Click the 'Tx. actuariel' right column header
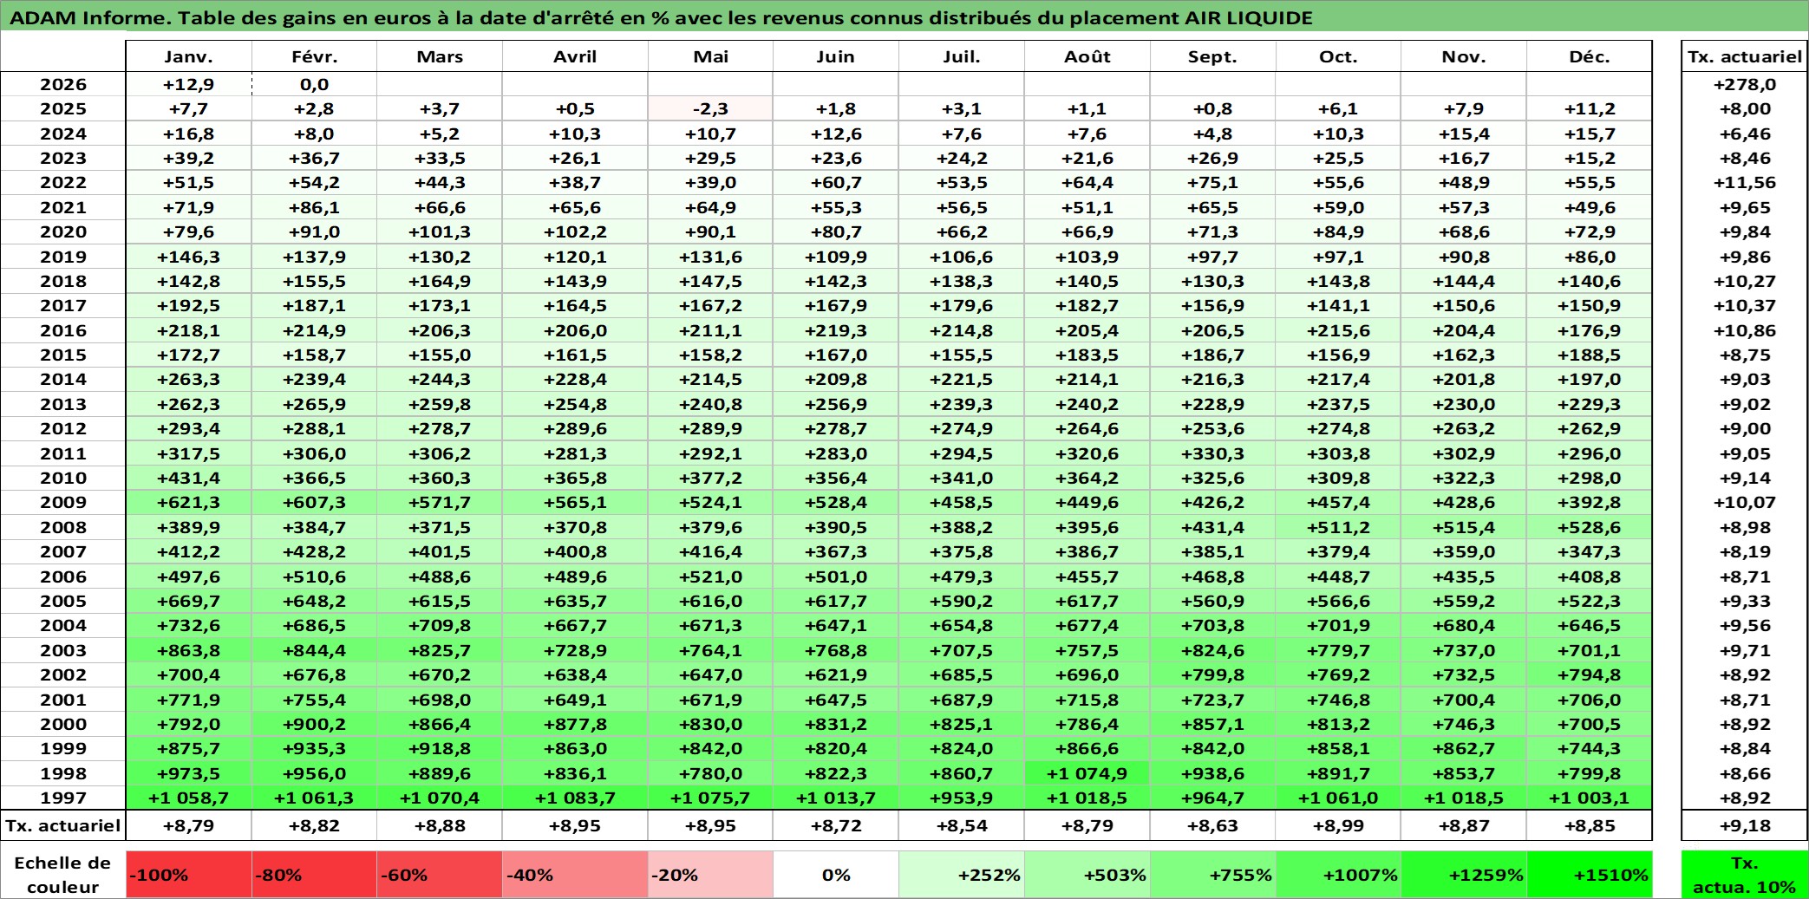Screen dimensions: 1809x899 tap(1744, 56)
